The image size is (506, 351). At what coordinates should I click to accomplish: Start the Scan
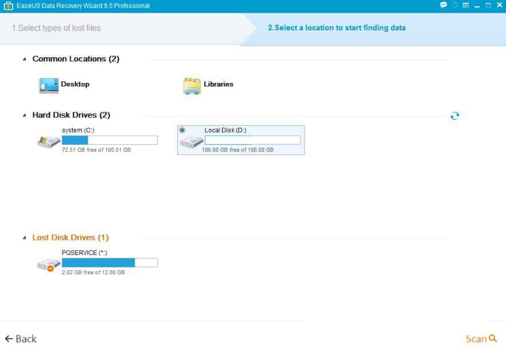(481, 339)
